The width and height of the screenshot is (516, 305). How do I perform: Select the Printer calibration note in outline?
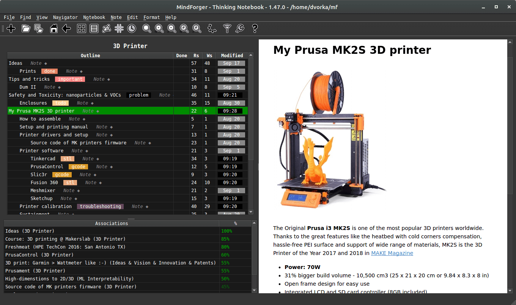(x=46, y=206)
